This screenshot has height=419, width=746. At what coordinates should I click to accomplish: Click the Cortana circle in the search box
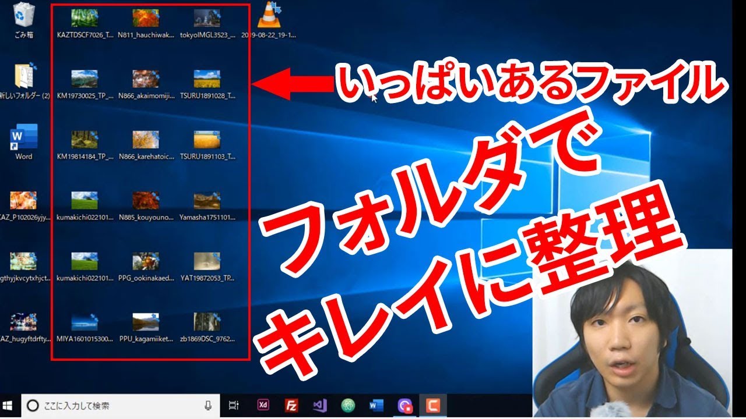(x=33, y=406)
